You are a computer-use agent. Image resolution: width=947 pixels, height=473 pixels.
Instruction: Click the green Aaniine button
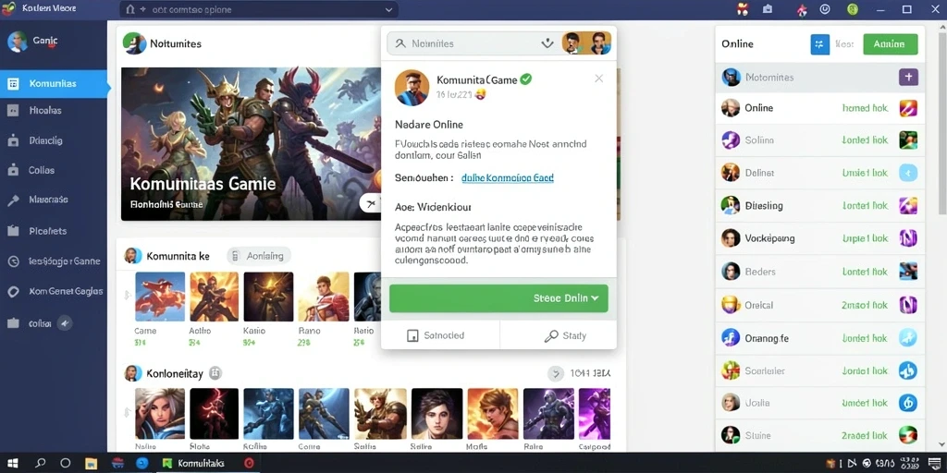tap(891, 44)
